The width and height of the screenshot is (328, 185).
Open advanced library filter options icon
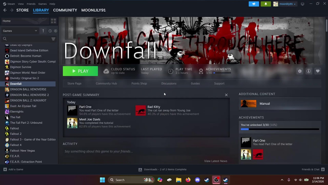(53, 39)
